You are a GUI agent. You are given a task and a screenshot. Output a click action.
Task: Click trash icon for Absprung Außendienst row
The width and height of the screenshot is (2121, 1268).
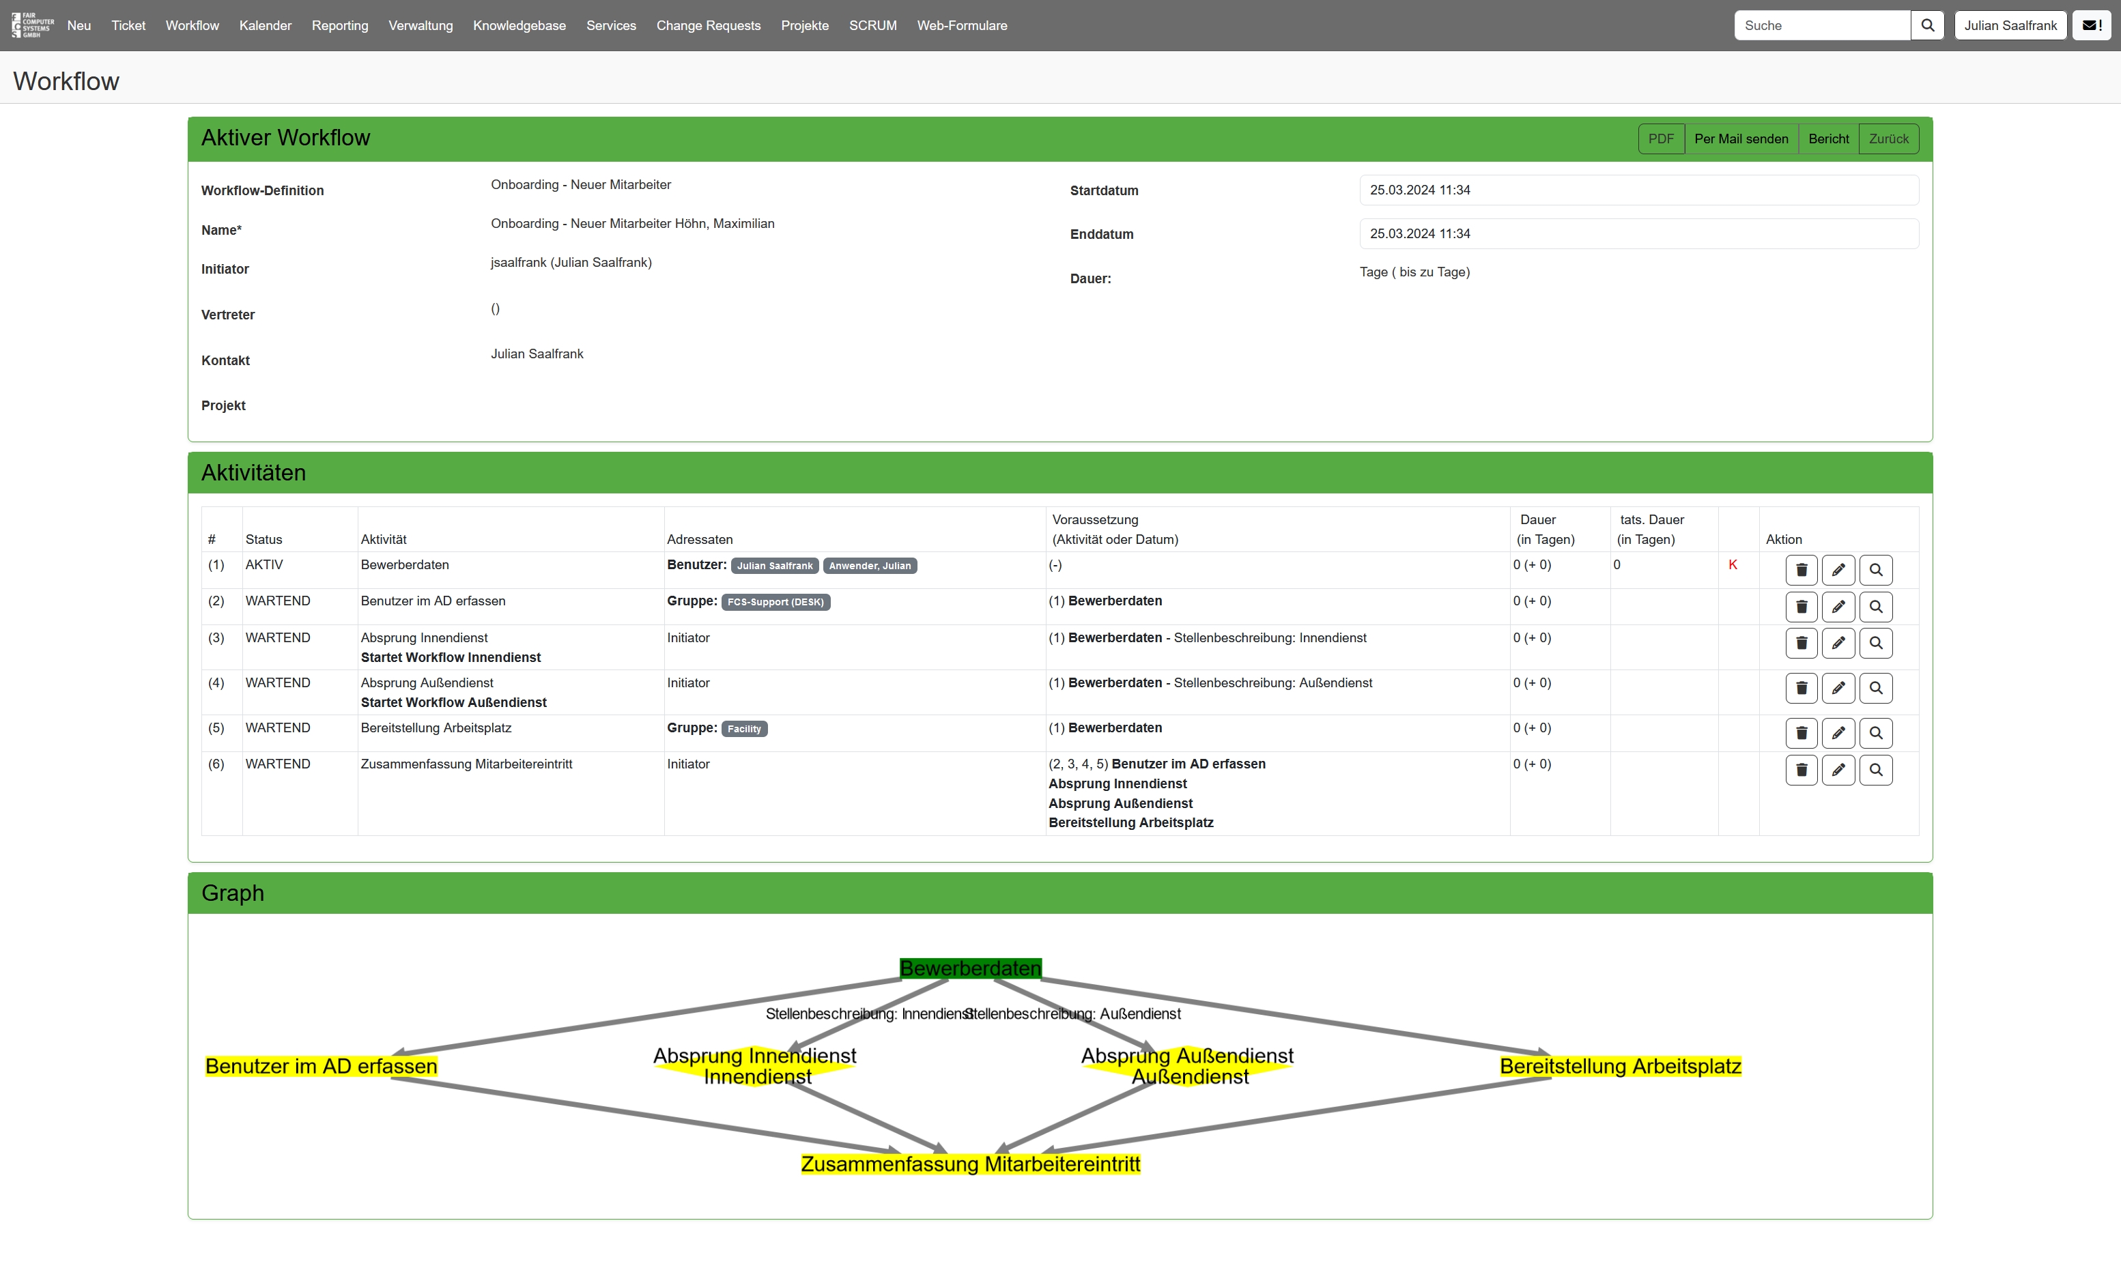tap(1801, 688)
